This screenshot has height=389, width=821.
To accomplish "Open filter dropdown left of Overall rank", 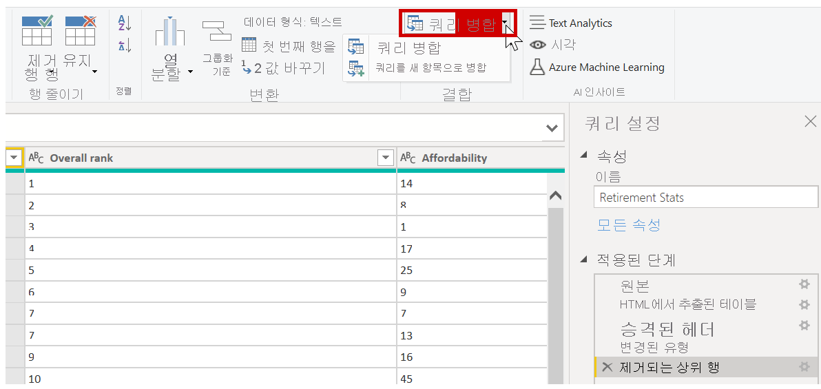I will point(14,158).
